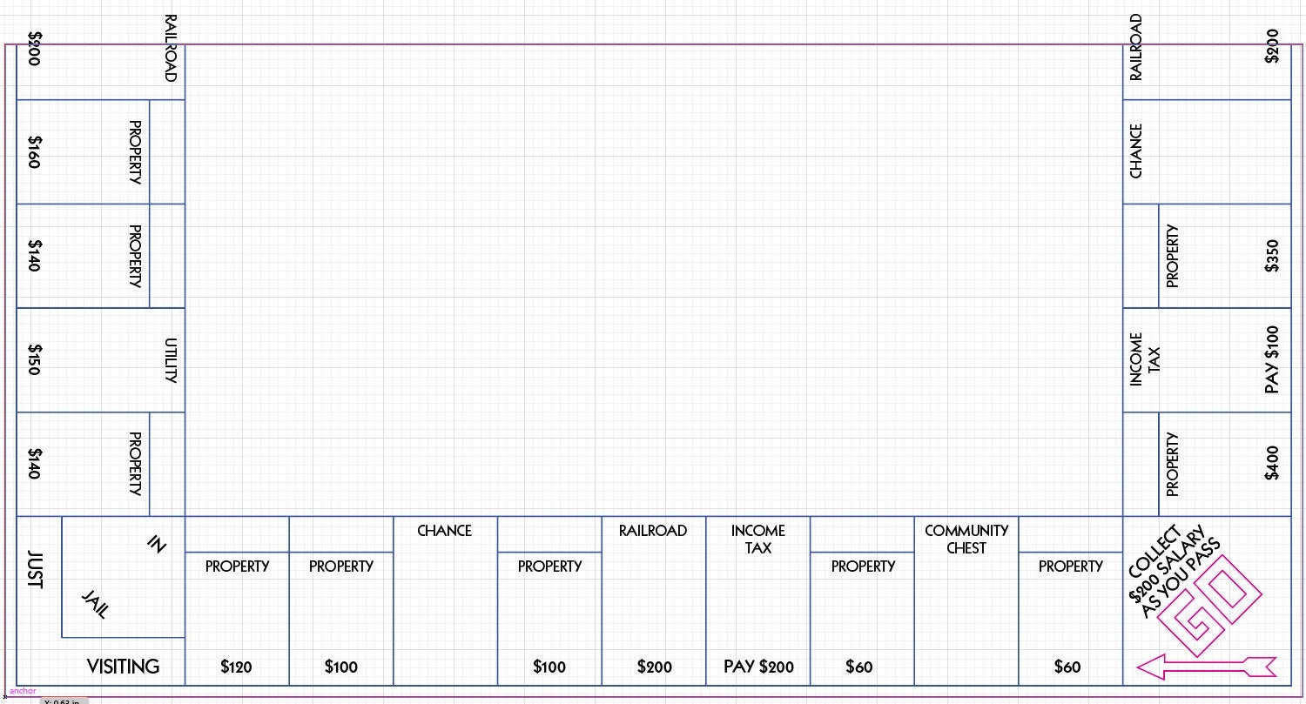Click the "JUST" label on the jail corner

(x=35, y=569)
